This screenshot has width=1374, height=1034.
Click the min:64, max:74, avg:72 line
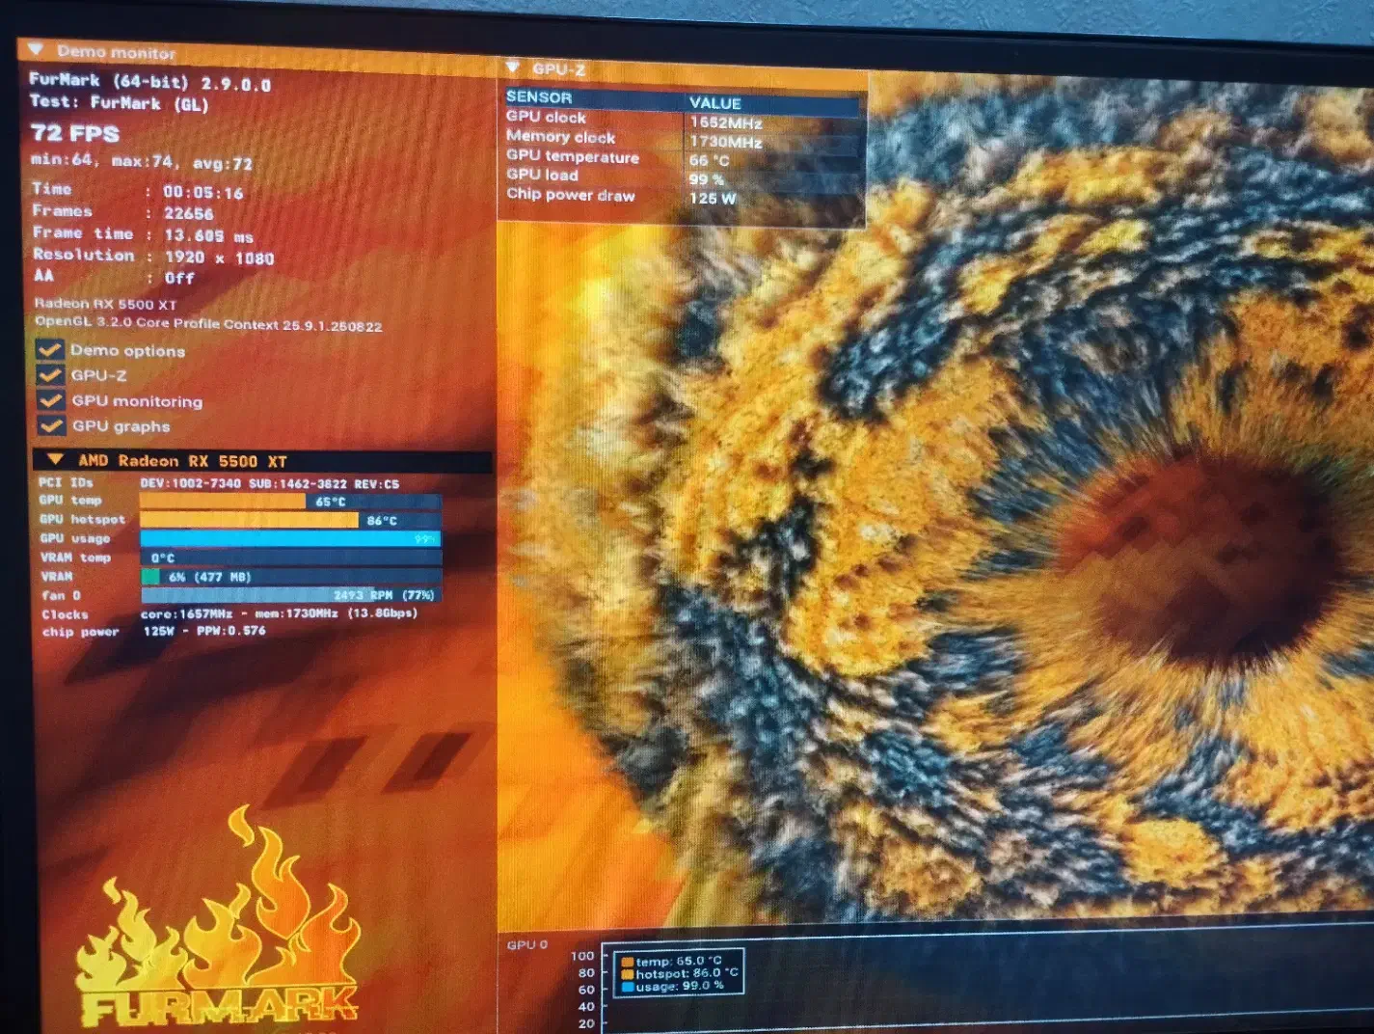(x=141, y=161)
